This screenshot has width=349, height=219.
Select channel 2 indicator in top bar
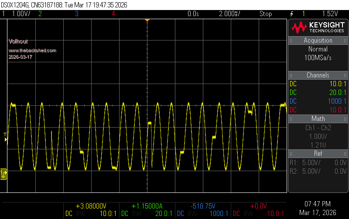pos(40,14)
